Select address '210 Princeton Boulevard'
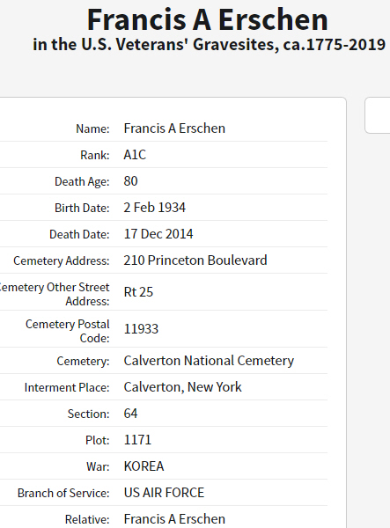 click(x=195, y=260)
